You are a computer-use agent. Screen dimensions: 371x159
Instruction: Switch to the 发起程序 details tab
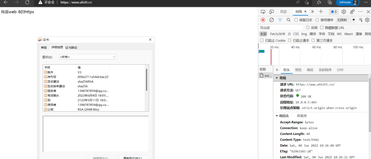pyautogui.click(x=325, y=70)
